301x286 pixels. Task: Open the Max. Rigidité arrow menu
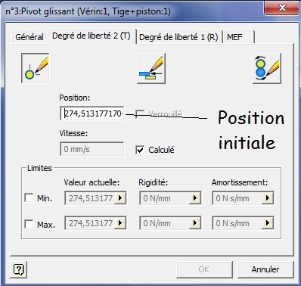(195, 223)
